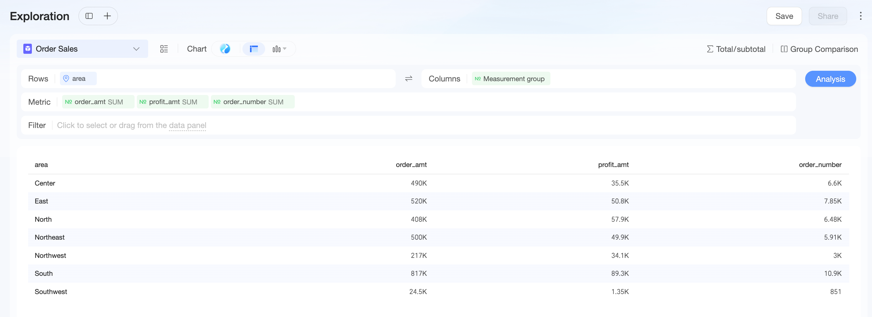This screenshot has width=872, height=317.
Task: Click the Filter field placeholder
Action: [x=132, y=125]
